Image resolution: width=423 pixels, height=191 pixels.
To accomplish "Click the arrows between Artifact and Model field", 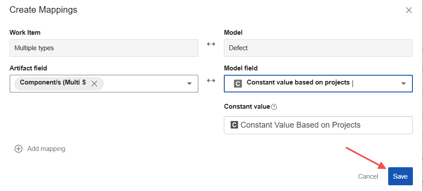I will (x=211, y=81).
